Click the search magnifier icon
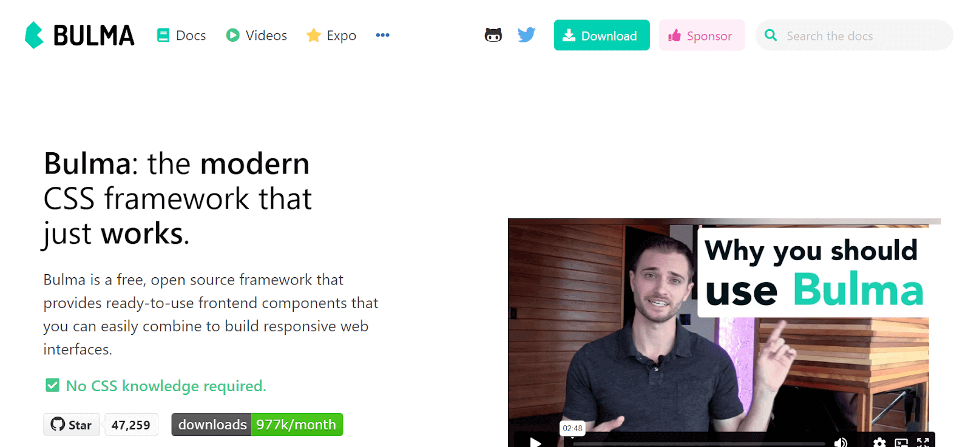This screenshot has height=447, width=971. 771,35
